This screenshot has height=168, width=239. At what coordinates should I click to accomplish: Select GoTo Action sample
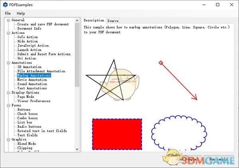27,37
